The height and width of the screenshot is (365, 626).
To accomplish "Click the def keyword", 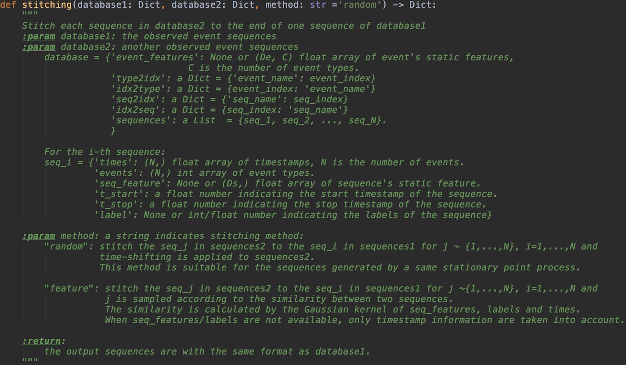I will point(8,5).
